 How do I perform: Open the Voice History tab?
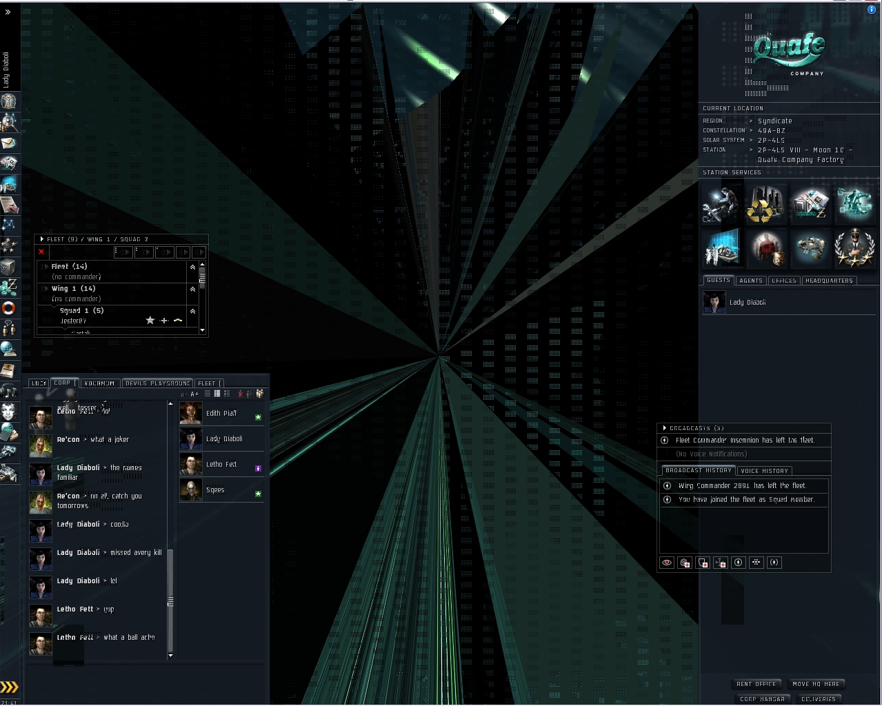764,471
